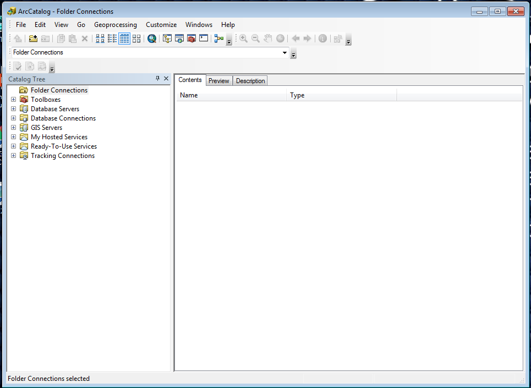
Task: Open the View menu
Action: (61, 25)
